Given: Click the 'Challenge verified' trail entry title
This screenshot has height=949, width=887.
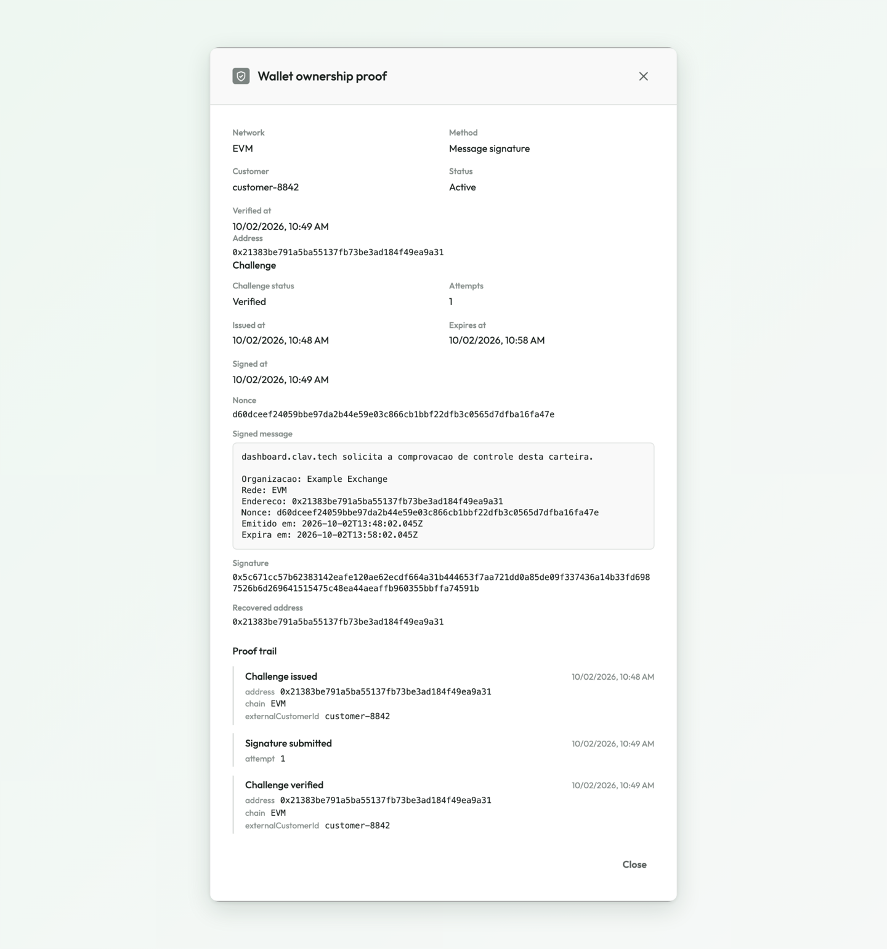Looking at the screenshot, I should point(284,784).
